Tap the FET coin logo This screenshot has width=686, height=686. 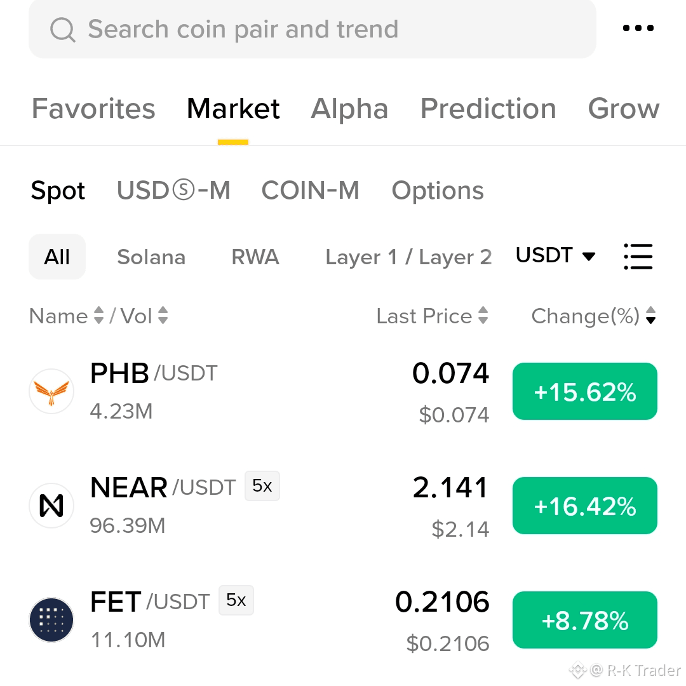tap(51, 619)
